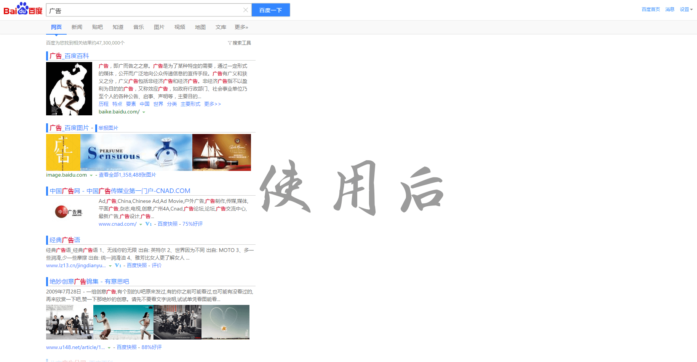Viewport: 697px width, 362px height.
Task: Open the perfume ad image from 百度图片
Action: [136, 152]
